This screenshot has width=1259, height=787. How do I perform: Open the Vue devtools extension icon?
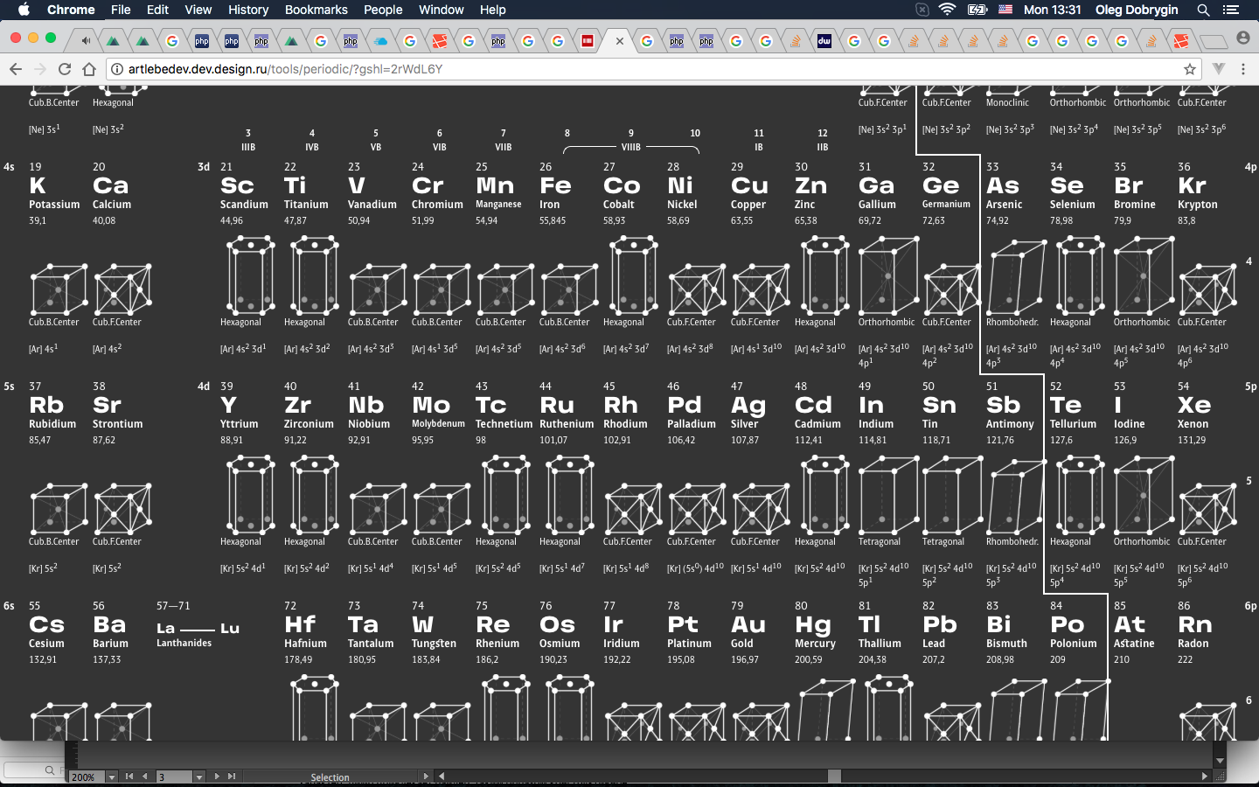(x=1219, y=69)
